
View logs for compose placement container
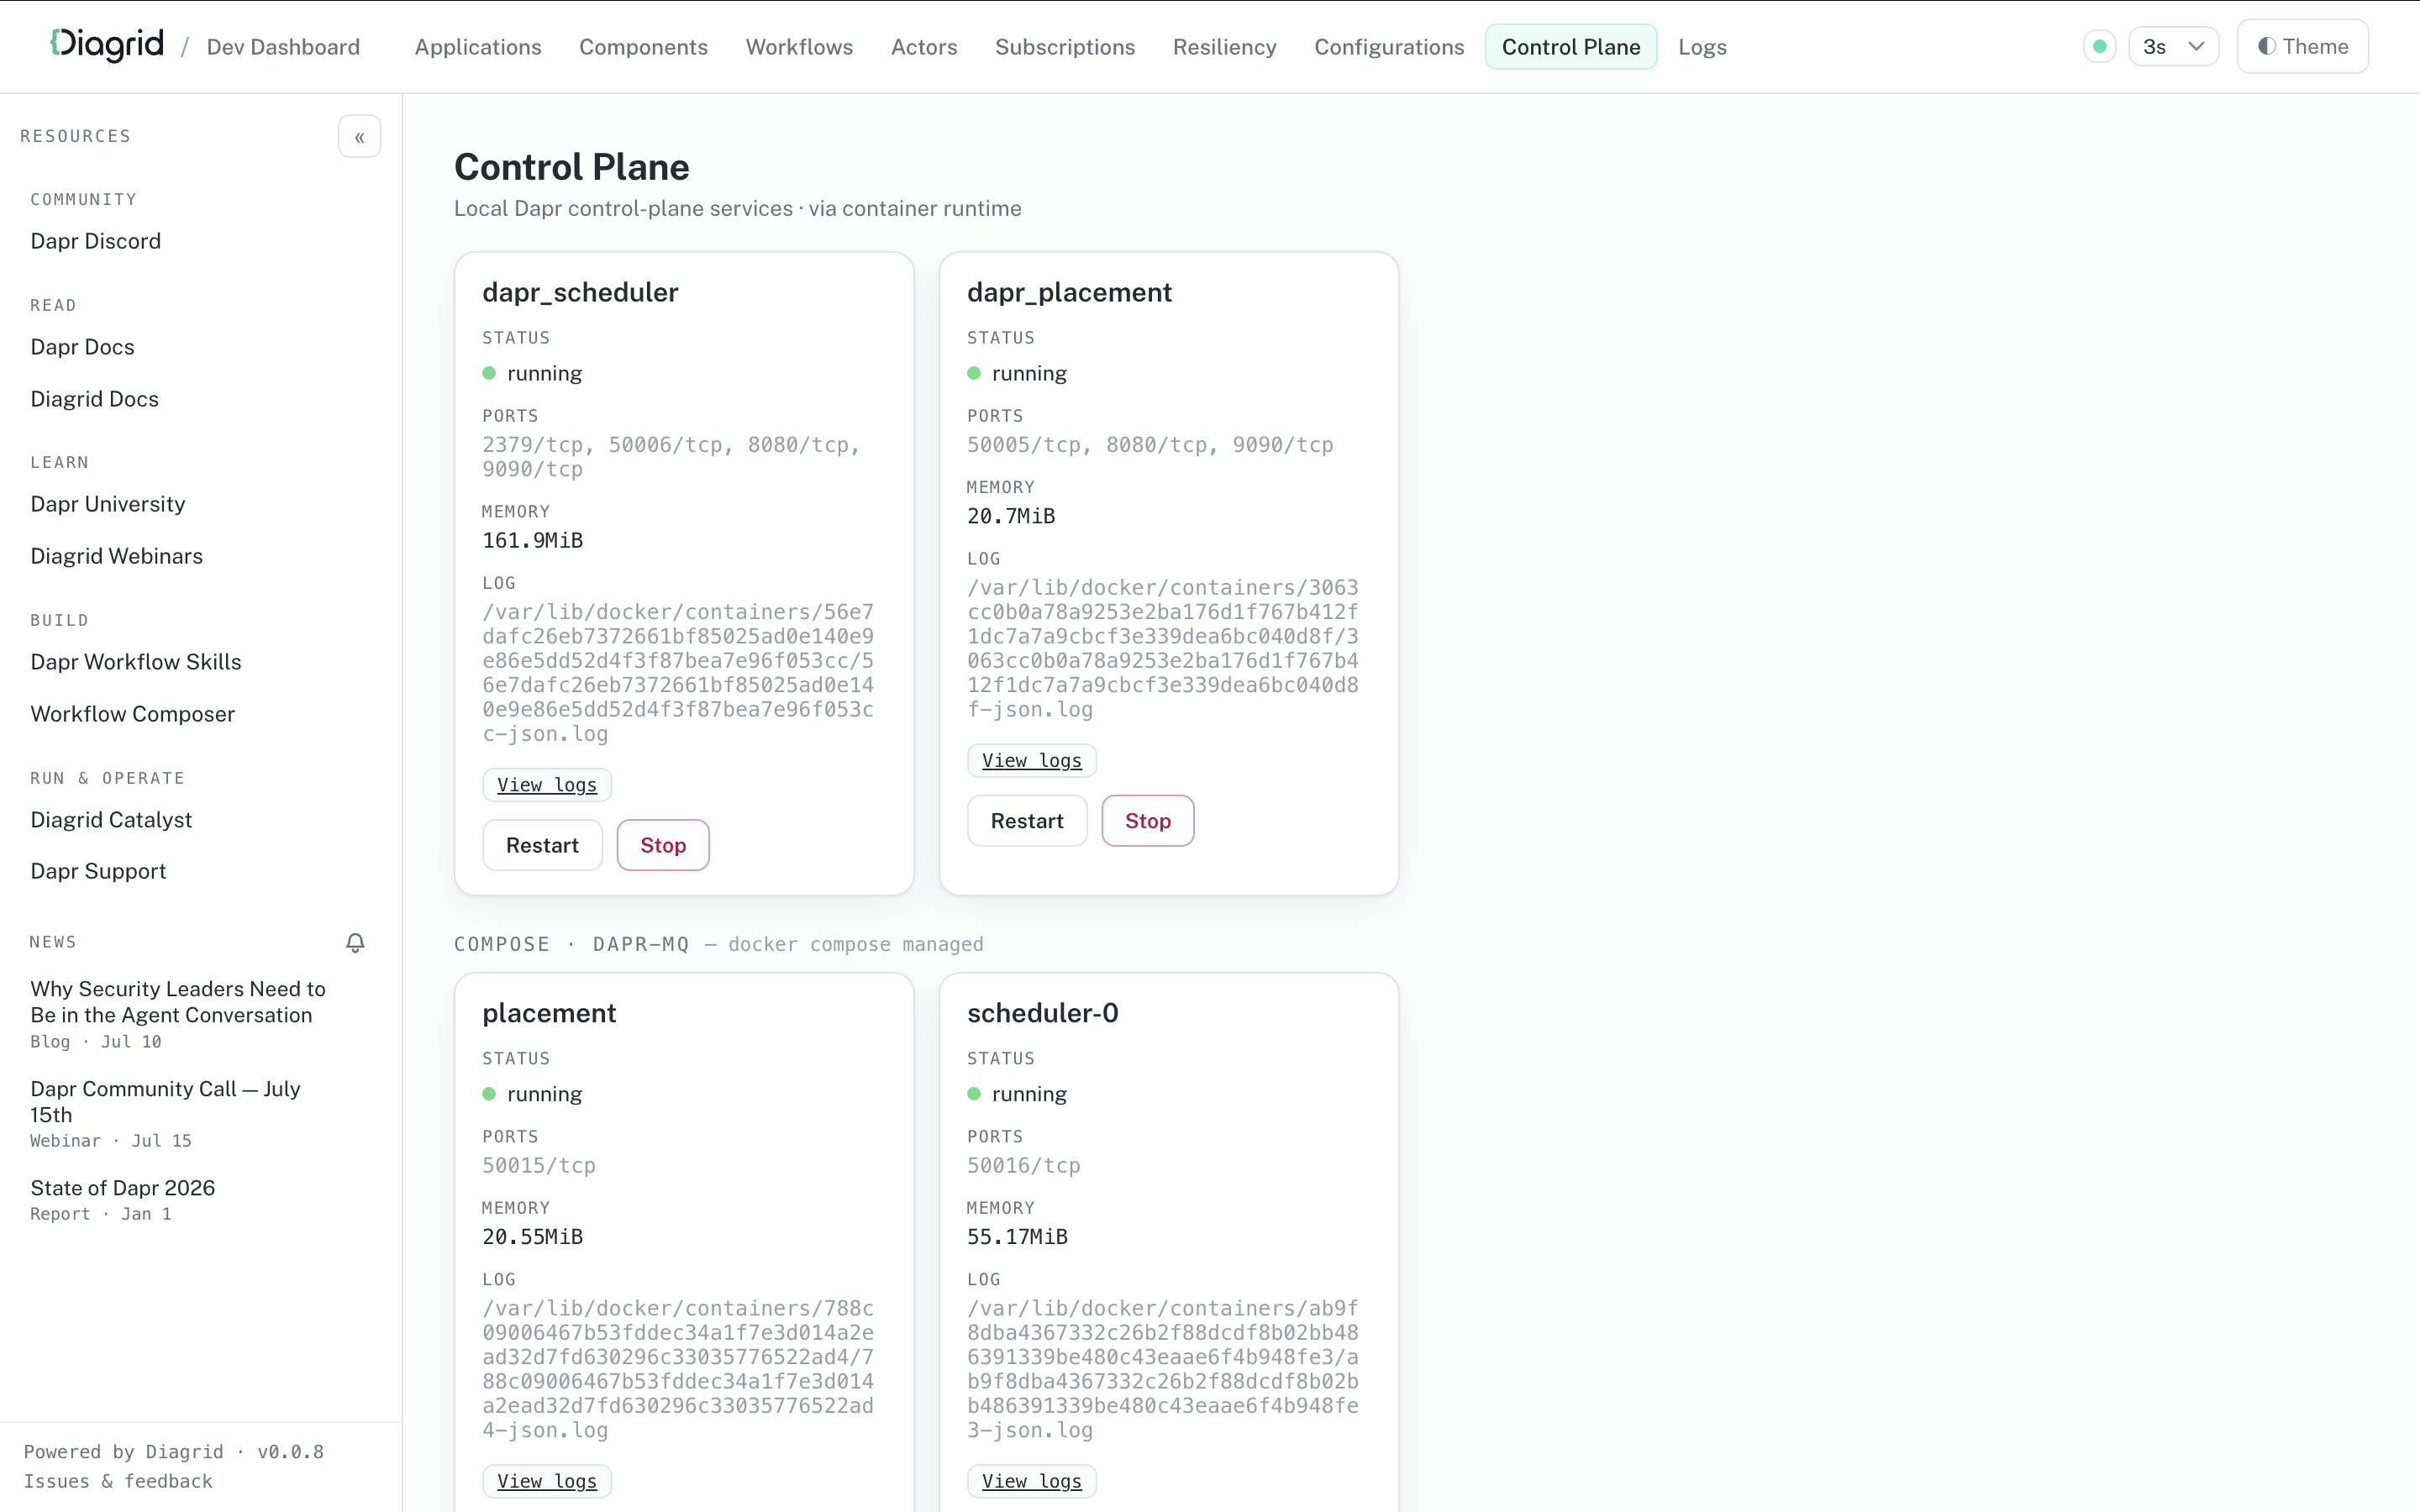point(547,1481)
